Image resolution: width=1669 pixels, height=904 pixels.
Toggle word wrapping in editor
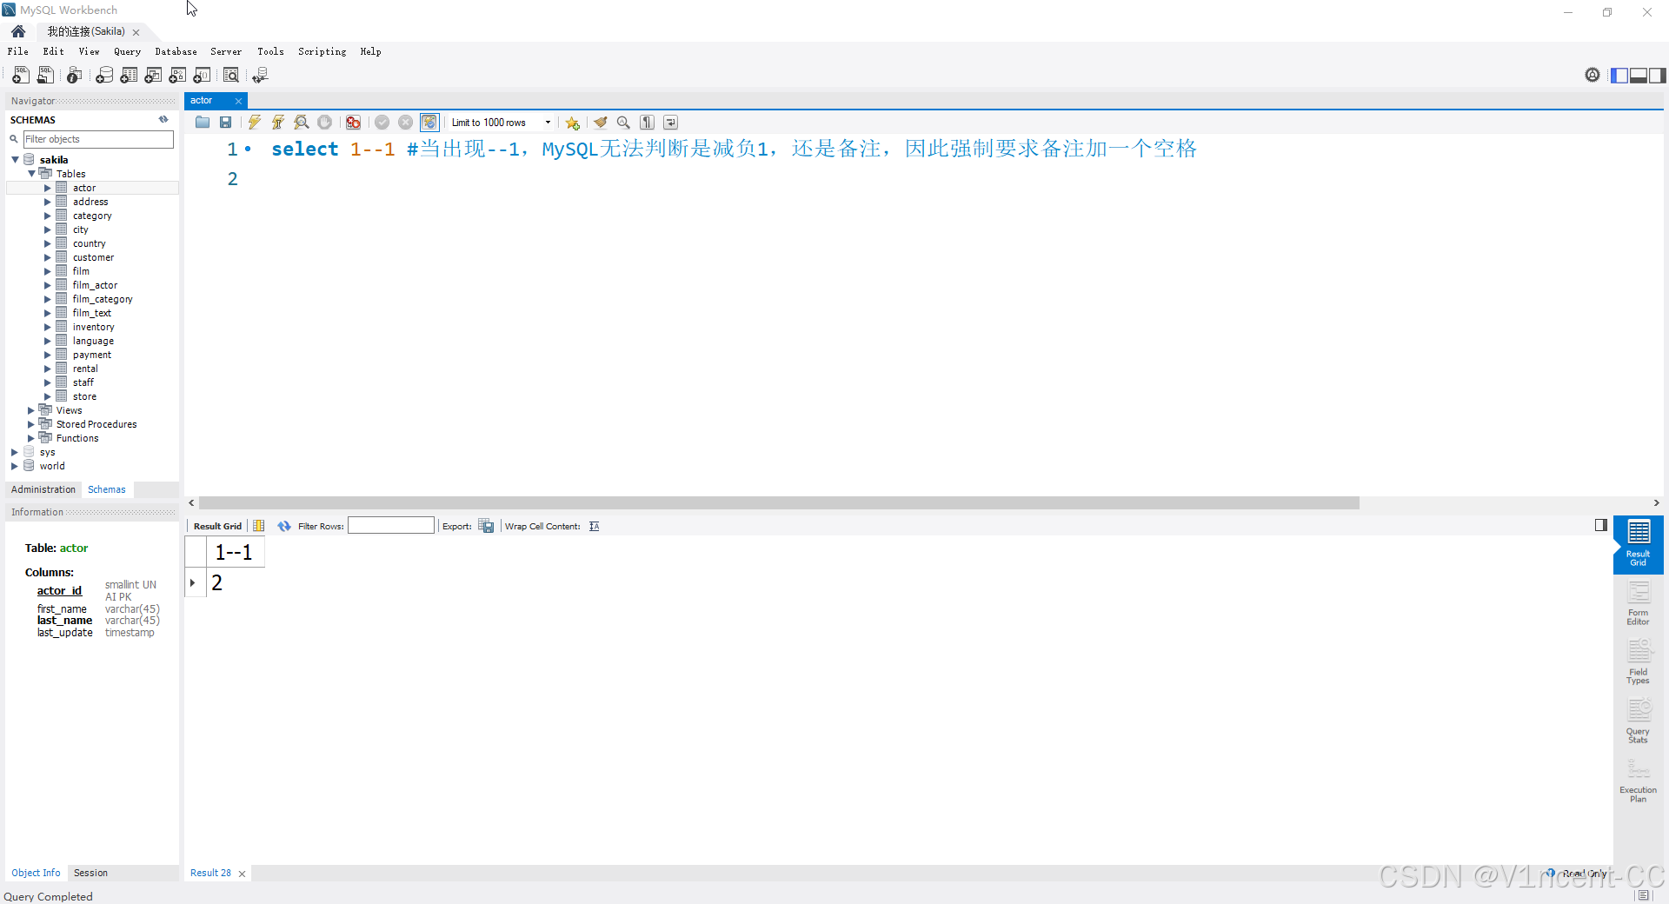(670, 123)
